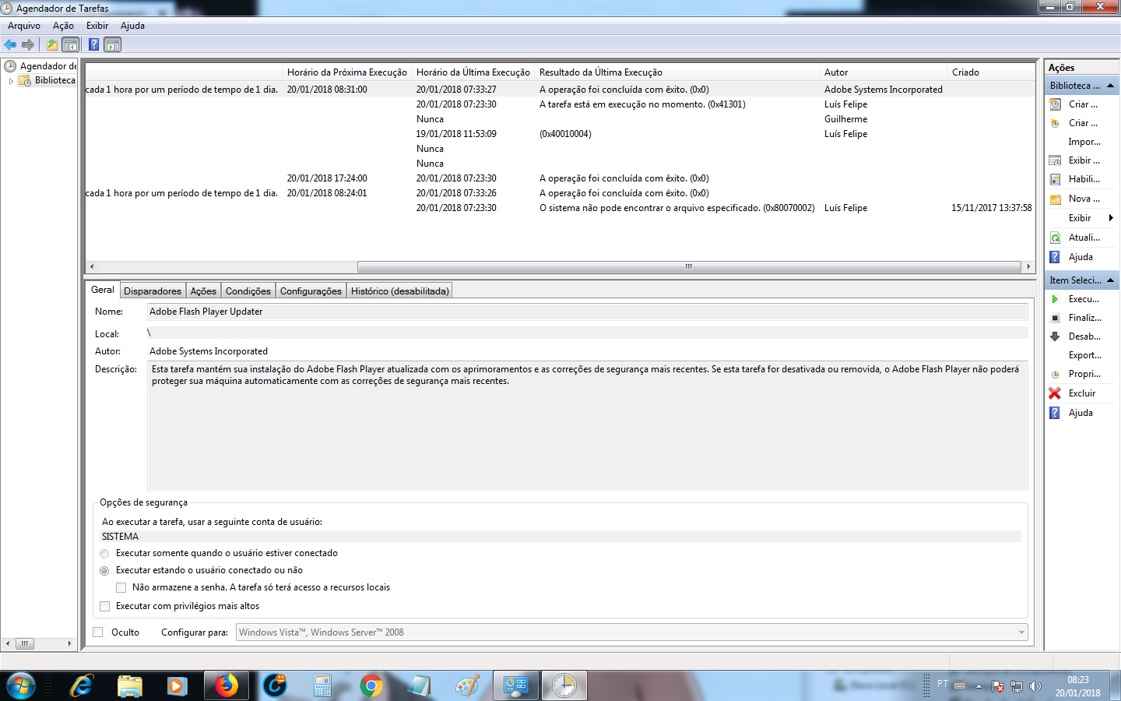Click the Impor... import task action
Screen dimensions: 1121x701
click(1083, 142)
